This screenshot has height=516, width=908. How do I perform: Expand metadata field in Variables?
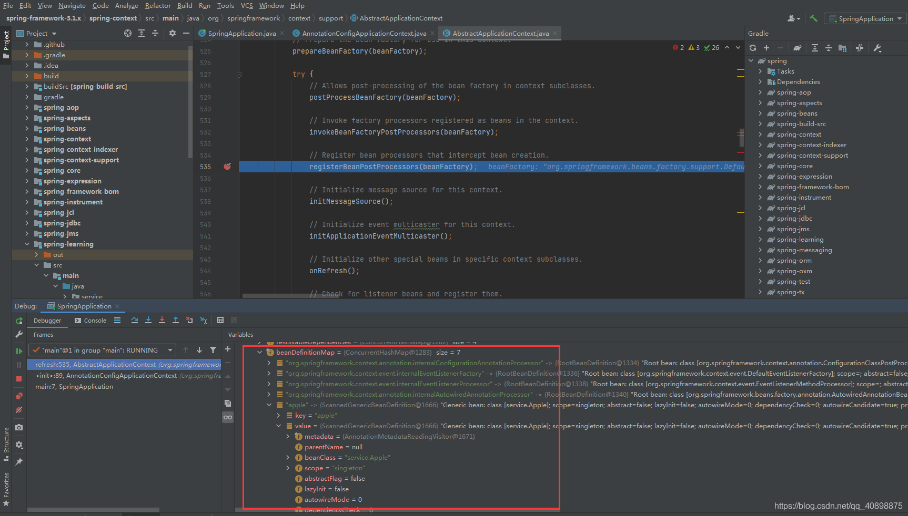click(288, 437)
